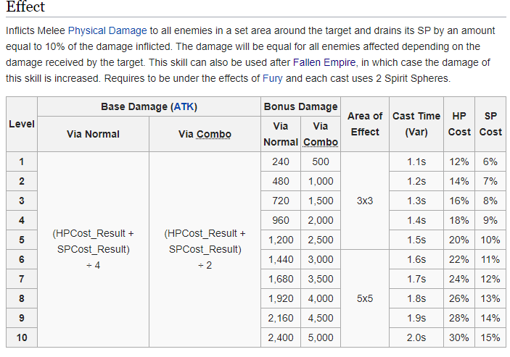Image resolution: width=510 pixels, height=357 pixels.
Task: Select the level 10 row header
Action: 22,337
